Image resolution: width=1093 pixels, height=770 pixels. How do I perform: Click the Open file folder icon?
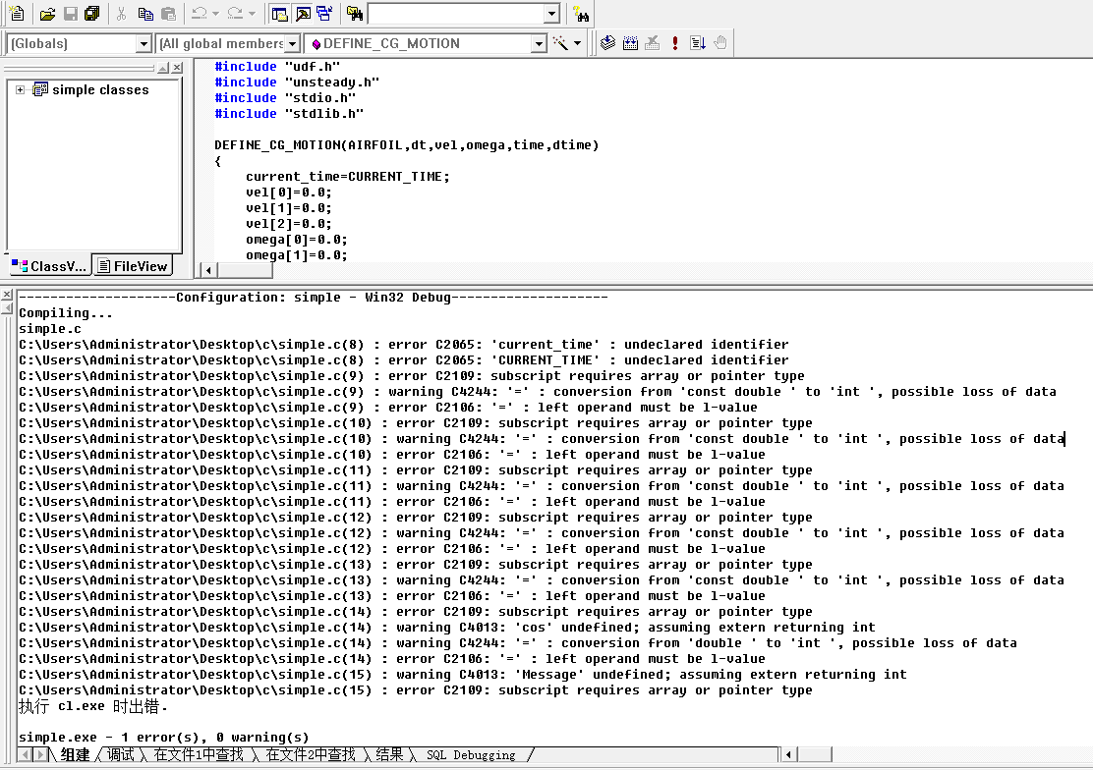click(x=47, y=14)
